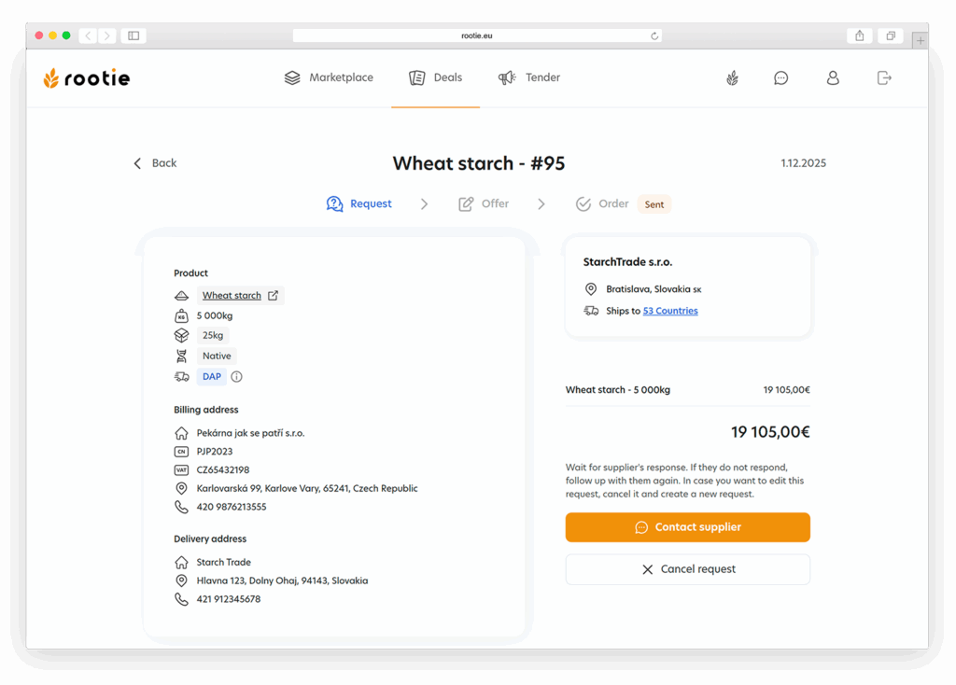Click the info icon next to DAP
This screenshot has width=956, height=685.
(x=237, y=377)
